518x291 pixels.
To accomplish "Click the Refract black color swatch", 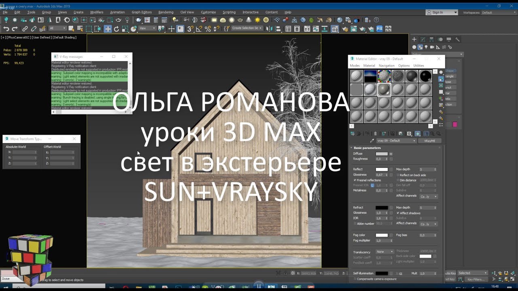I will 382,208.
